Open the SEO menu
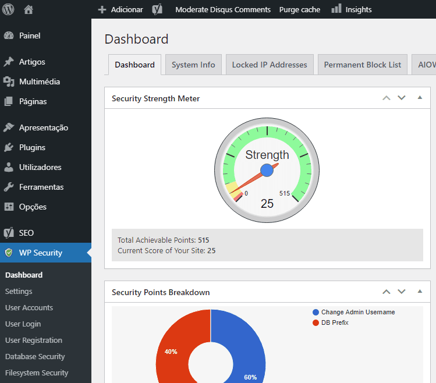This screenshot has width=436, height=383. pos(26,233)
